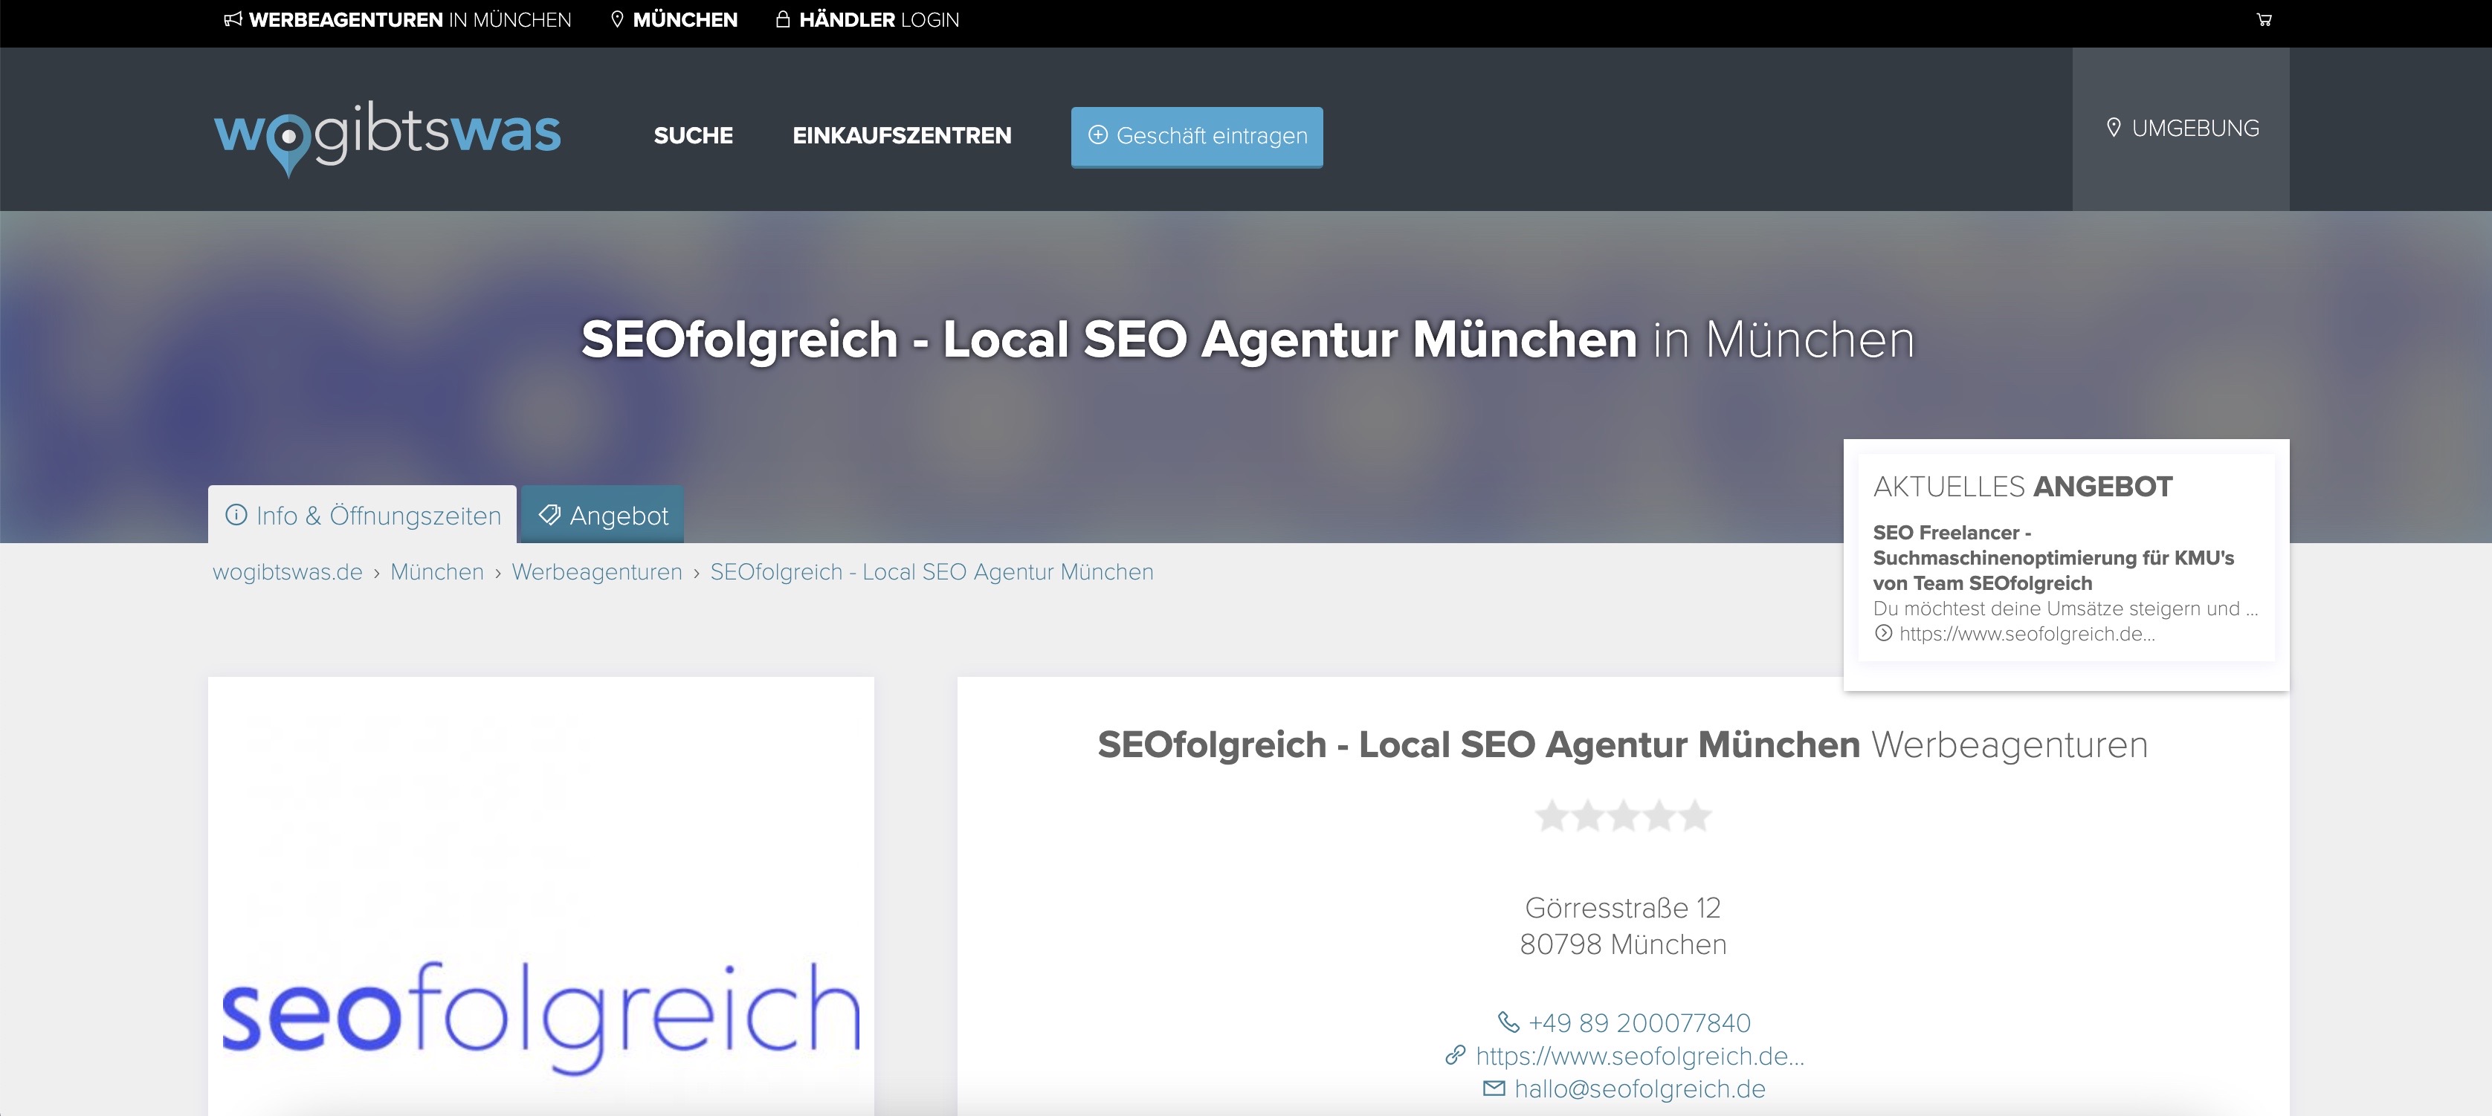Select München city in the top bar
Viewport: 2492px width, 1116px height.
tap(674, 19)
